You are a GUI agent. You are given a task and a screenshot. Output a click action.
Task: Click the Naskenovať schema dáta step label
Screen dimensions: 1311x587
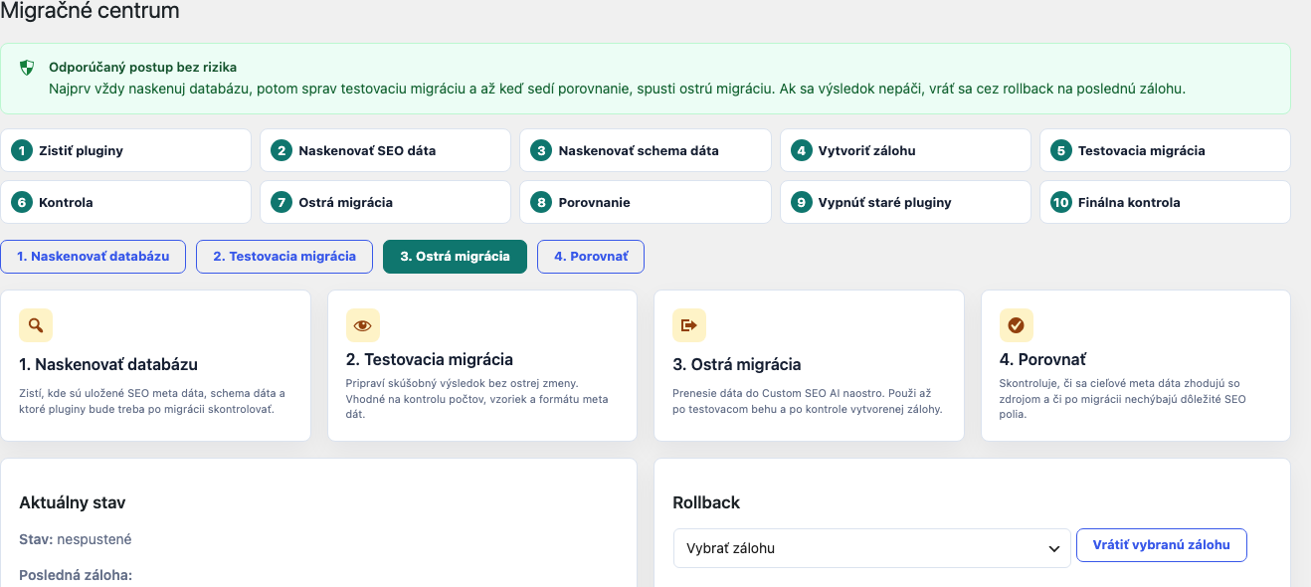pyautogui.click(x=639, y=151)
